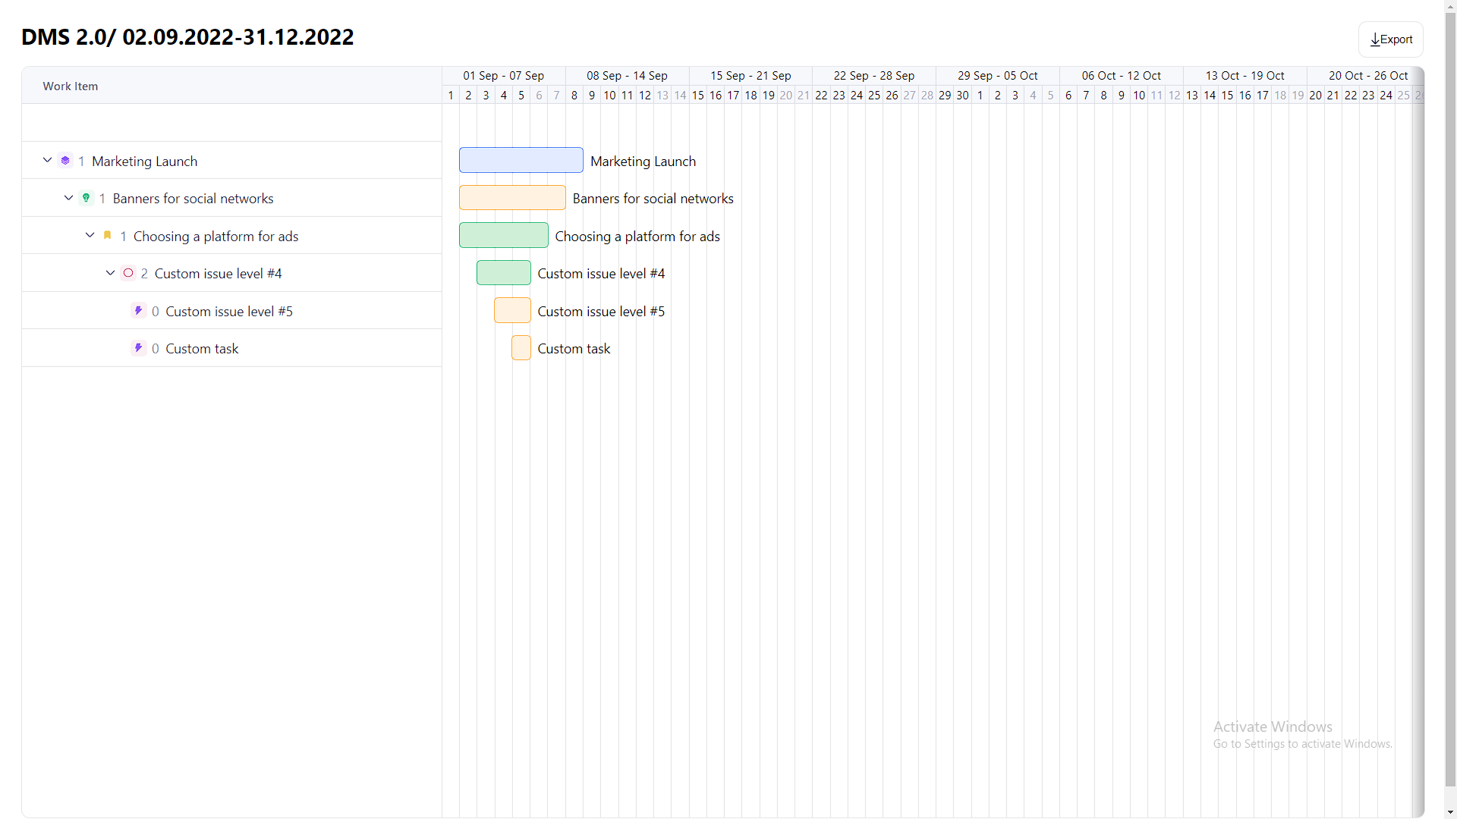Select Choosing a platform for ads in list
Image resolution: width=1457 pixels, height=819 pixels.
point(216,237)
